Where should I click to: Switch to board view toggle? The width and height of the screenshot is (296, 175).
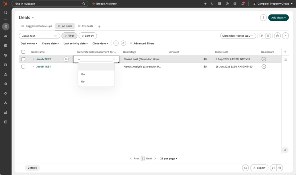point(262,36)
